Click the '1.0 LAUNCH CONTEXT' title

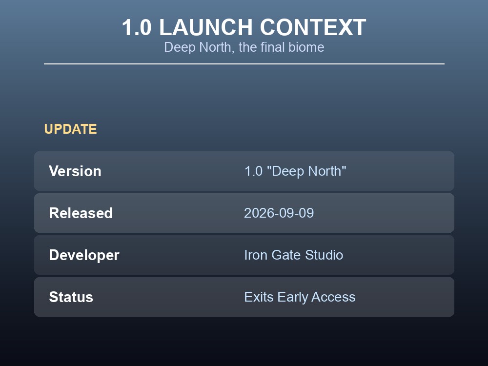pos(244,27)
